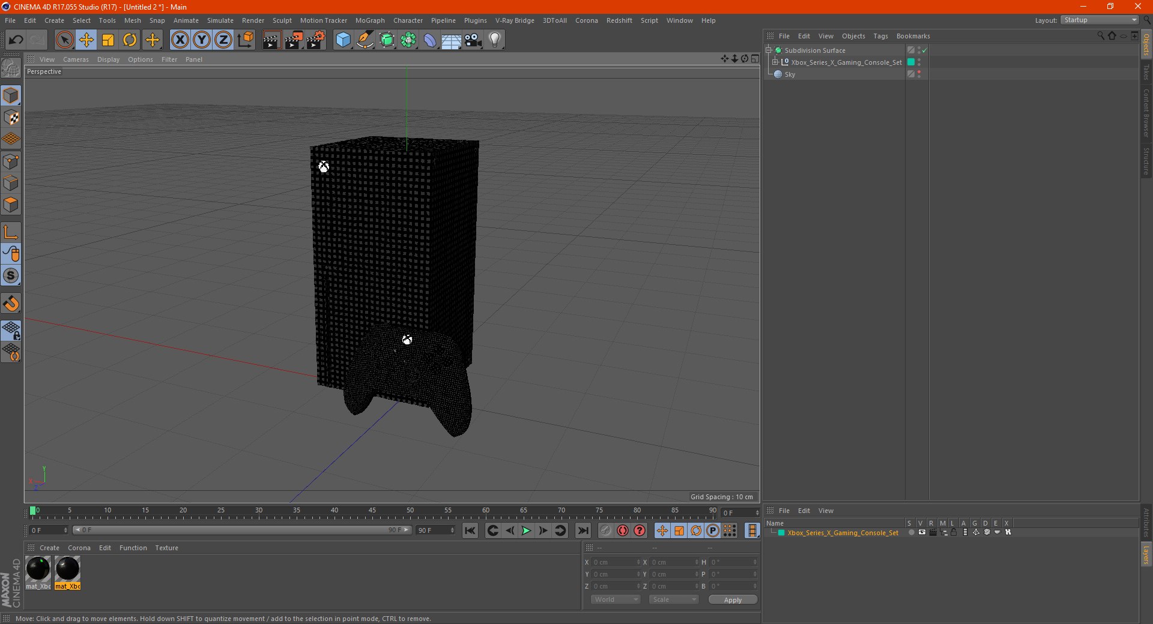Toggle Subdivision Surface enable checkmark
1153x624 pixels.
pos(925,50)
